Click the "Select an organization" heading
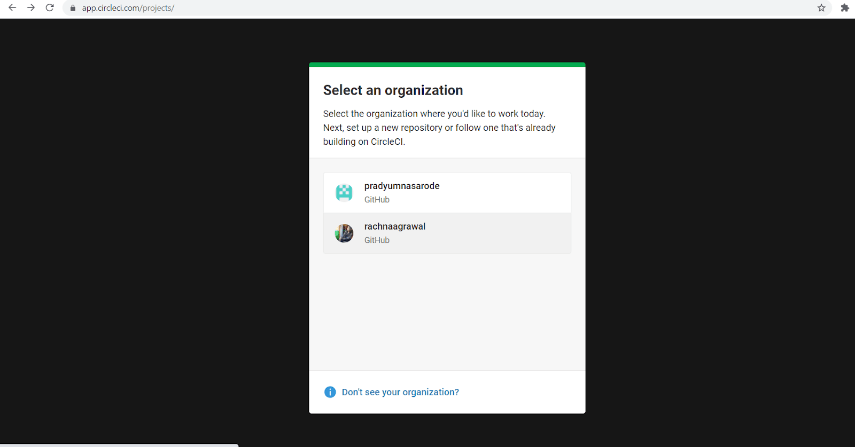Viewport: 855px width, 447px height. [x=393, y=90]
